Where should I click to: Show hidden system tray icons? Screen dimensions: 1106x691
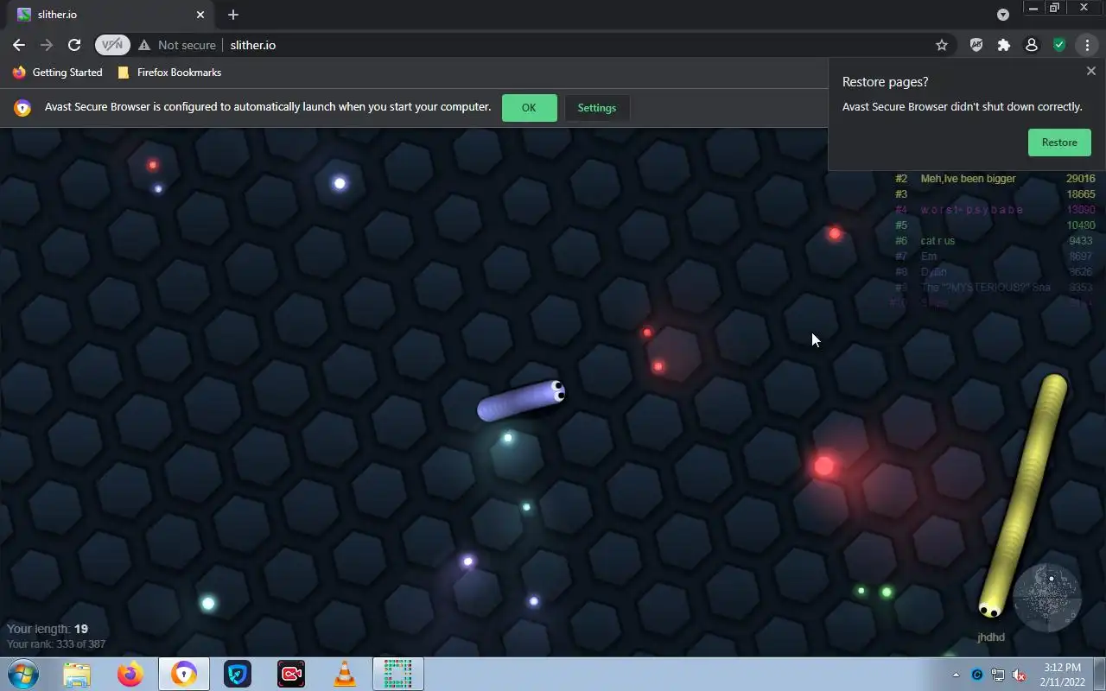click(x=956, y=675)
